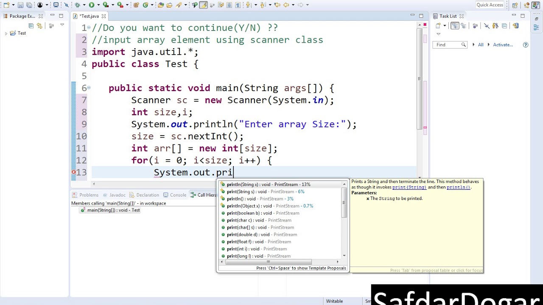Image resolution: width=543 pixels, height=305 pixels.
Task: Select println(String x) proposal
Action: 280,184
